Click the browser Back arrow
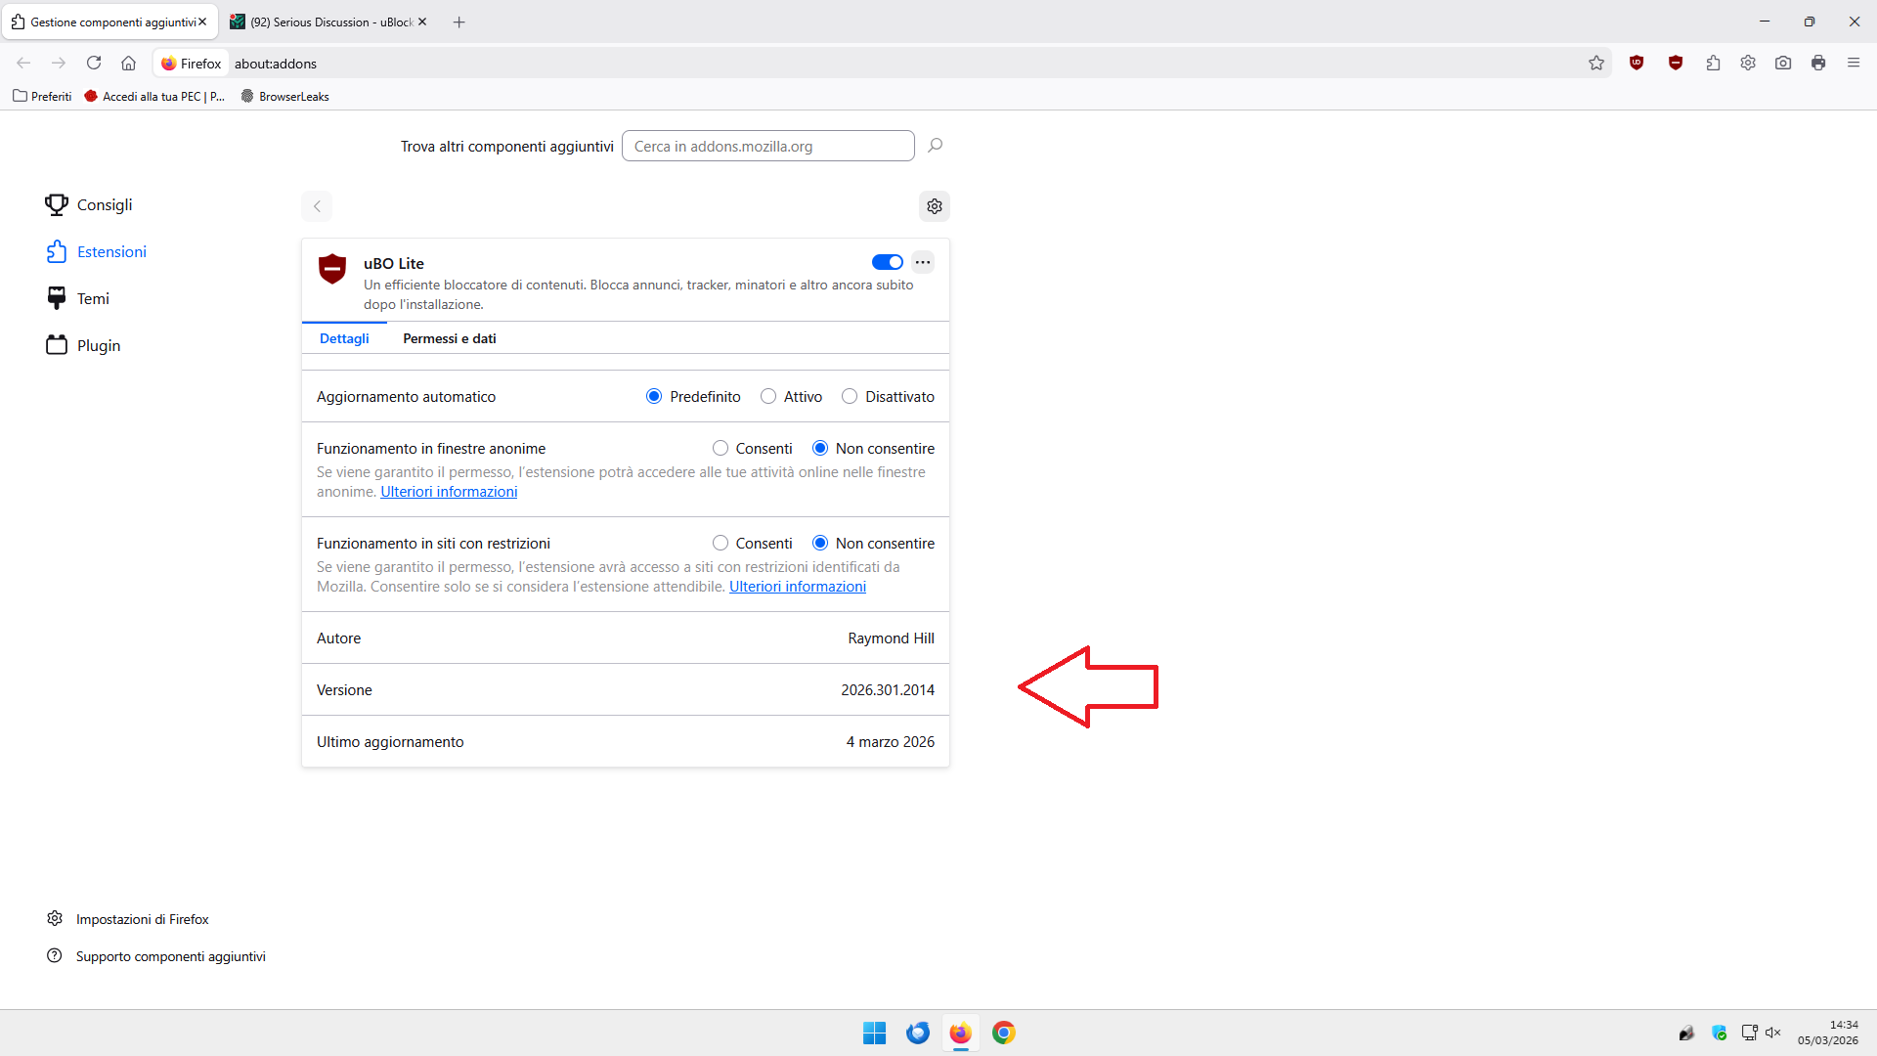The height and width of the screenshot is (1056, 1877). (x=23, y=63)
